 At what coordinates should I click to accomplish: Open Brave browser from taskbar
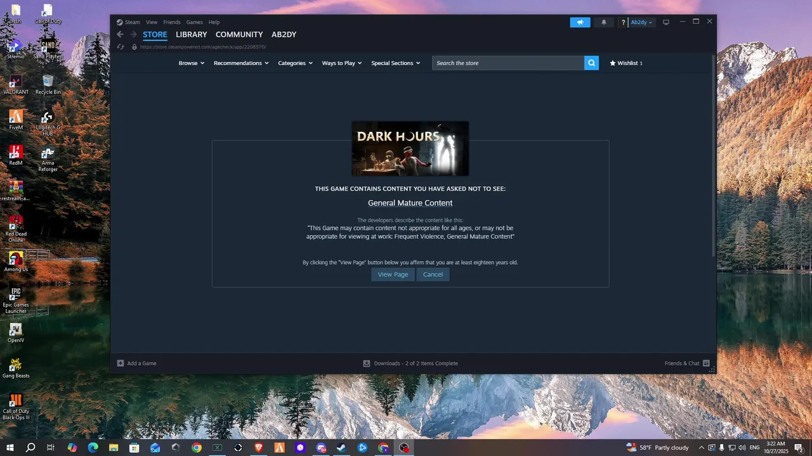point(258,448)
